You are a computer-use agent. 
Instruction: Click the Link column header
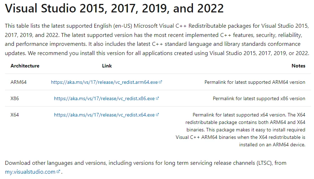pyautogui.click(x=107, y=66)
